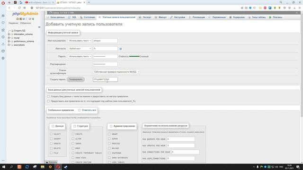Enable the CREATE privilege
Viewport: 303px width, 170px height.
(73, 134)
